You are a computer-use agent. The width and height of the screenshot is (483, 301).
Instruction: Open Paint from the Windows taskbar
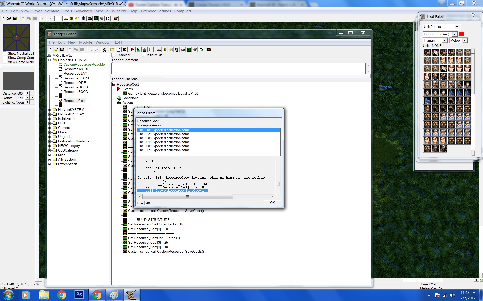[x=114, y=295]
